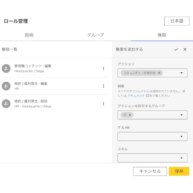Click the キャンセル button

(x=150, y=171)
